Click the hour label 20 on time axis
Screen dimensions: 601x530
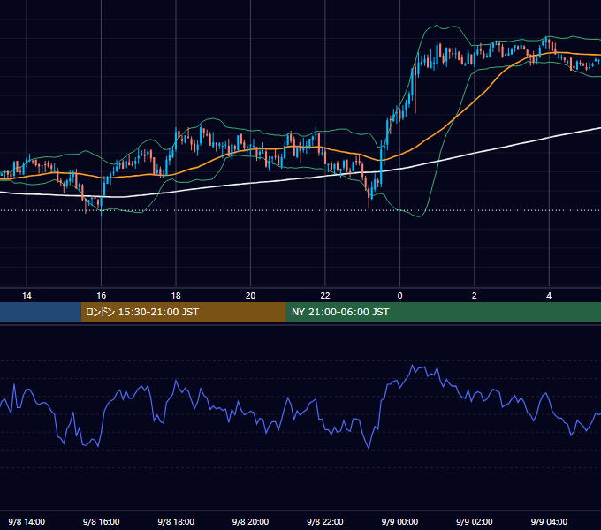pyautogui.click(x=250, y=296)
